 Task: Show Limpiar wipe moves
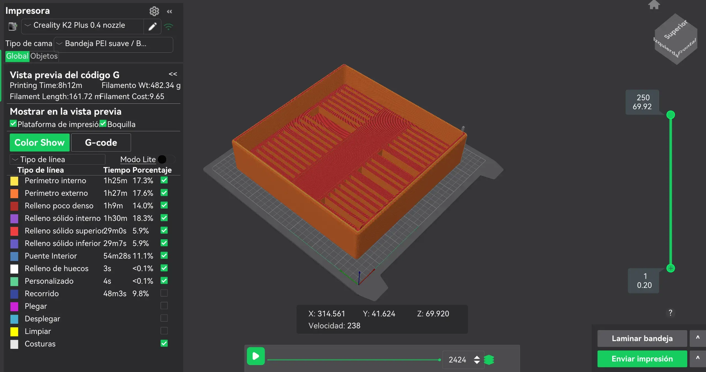click(164, 331)
